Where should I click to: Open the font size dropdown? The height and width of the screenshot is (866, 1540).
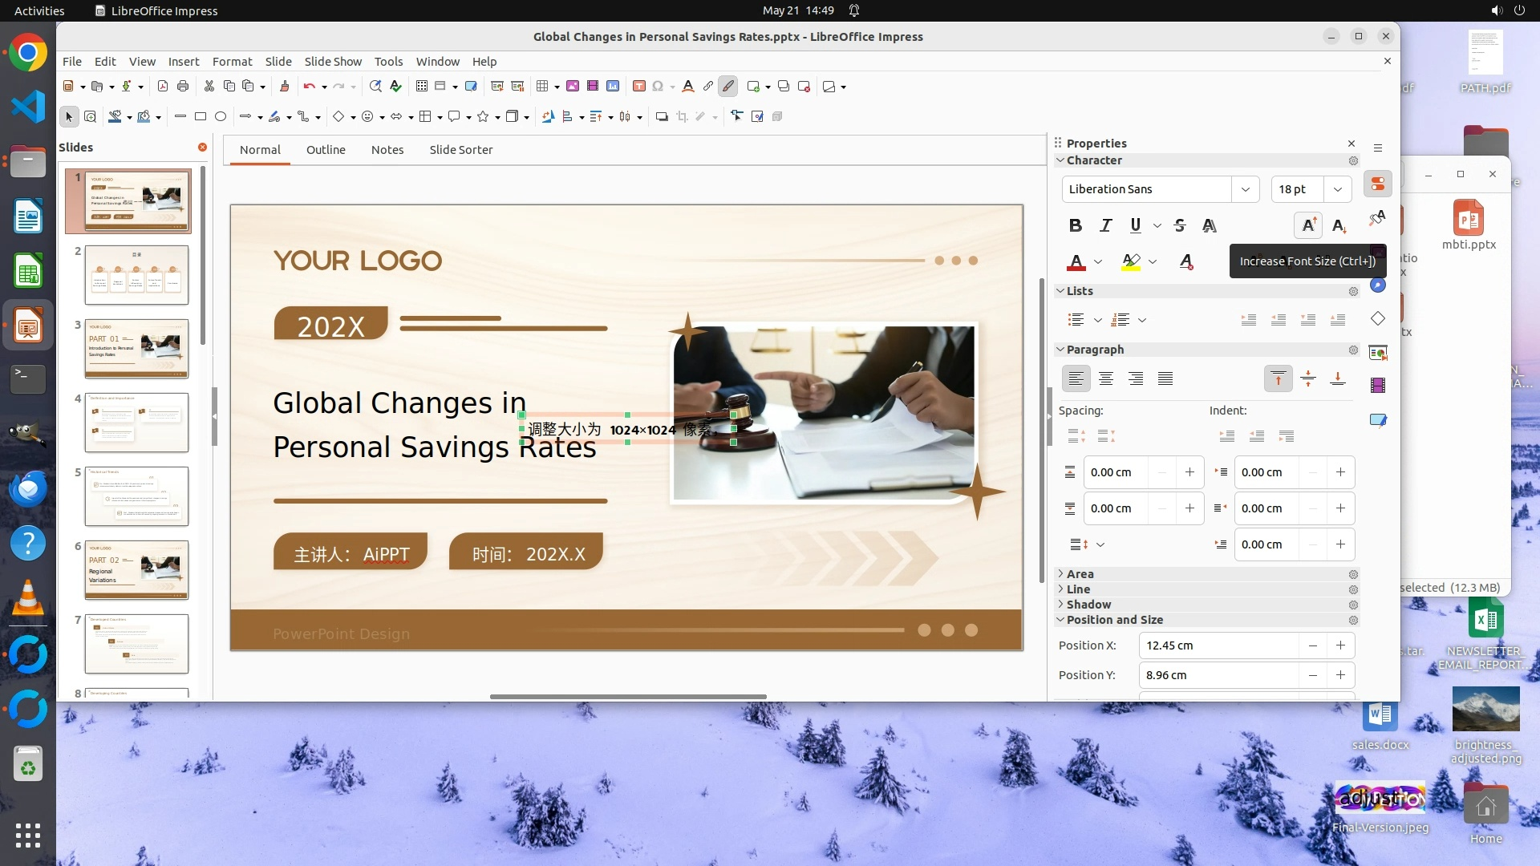1337,189
